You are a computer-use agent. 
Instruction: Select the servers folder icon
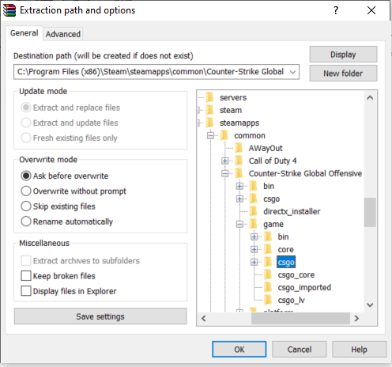click(210, 97)
